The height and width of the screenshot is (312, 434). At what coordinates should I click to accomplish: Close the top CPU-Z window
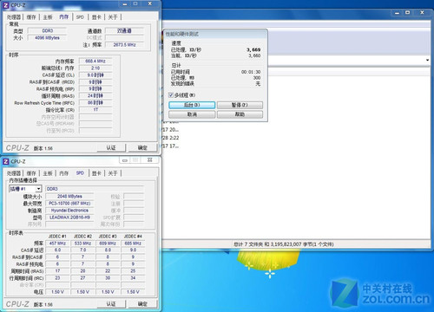click(x=149, y=4)
